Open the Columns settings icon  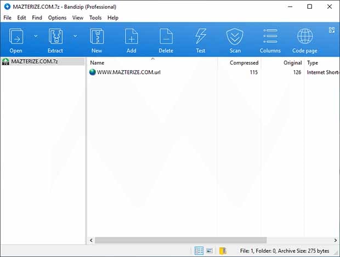tap(270, 36)
